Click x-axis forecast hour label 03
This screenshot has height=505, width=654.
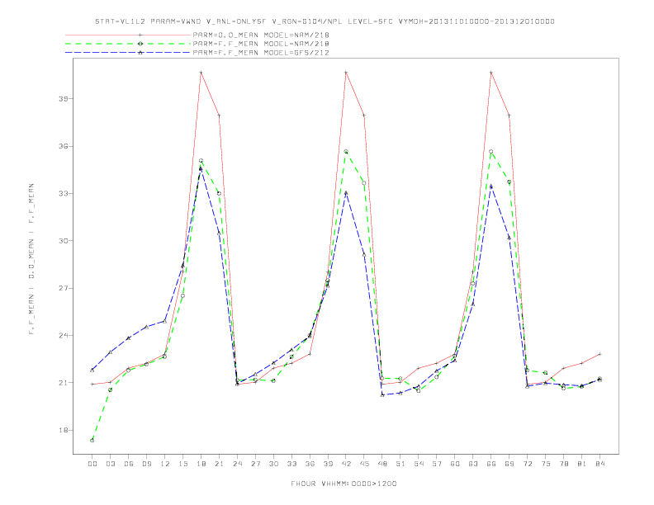[x=110, y=464]
